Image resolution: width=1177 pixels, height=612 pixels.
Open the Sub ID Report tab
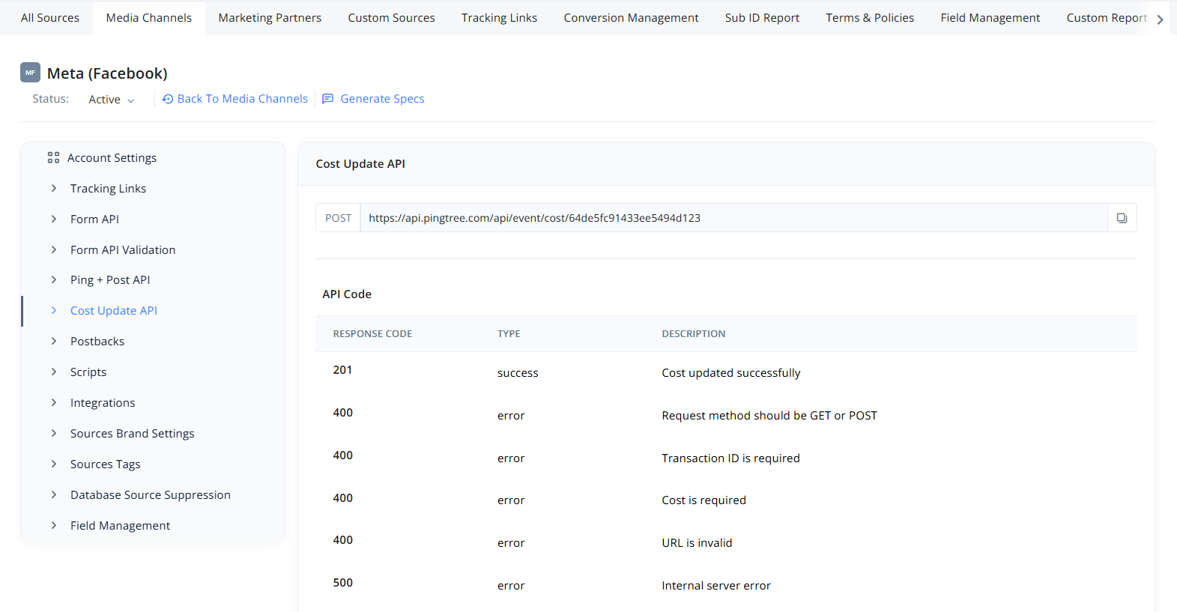point(762,18)
